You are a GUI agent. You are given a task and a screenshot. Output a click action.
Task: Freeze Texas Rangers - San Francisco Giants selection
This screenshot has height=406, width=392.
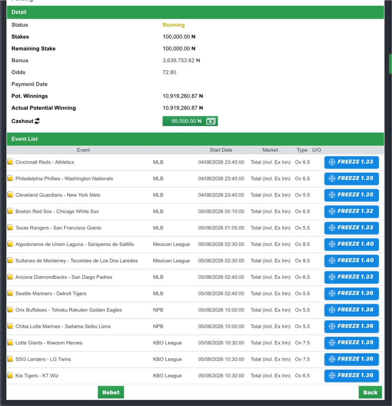[x=351, y=228]
